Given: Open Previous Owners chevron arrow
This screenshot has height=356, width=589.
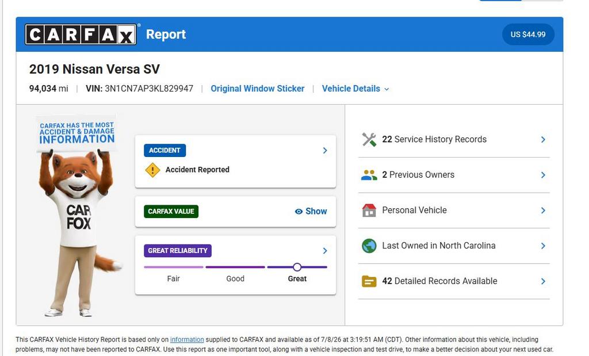Looking at the screenshot, I should 543,175.
